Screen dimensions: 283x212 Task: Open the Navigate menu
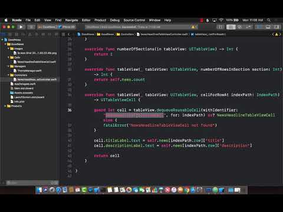coord(71,20)
